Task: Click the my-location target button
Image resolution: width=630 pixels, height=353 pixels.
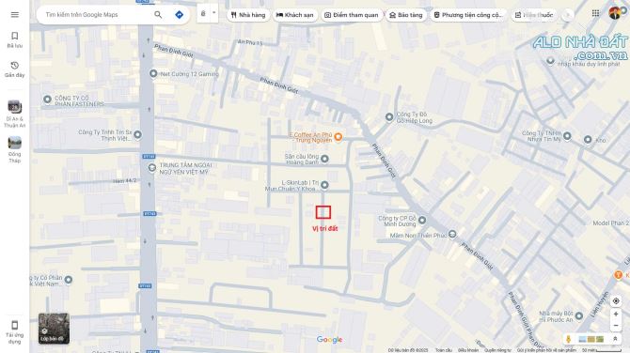Action: [616, 300]
